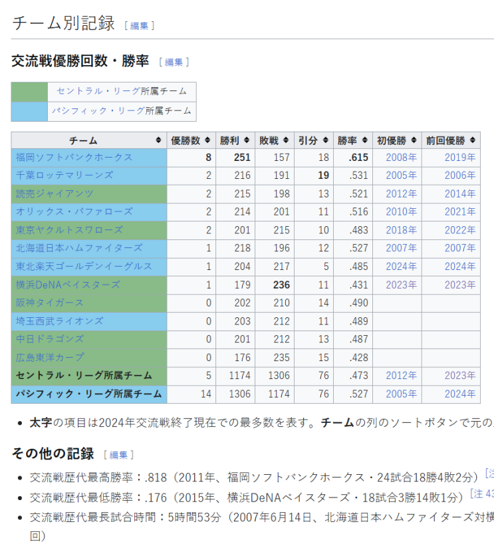Sort by 敗戦 column sort arrows
494x548 pixels.
286,140
